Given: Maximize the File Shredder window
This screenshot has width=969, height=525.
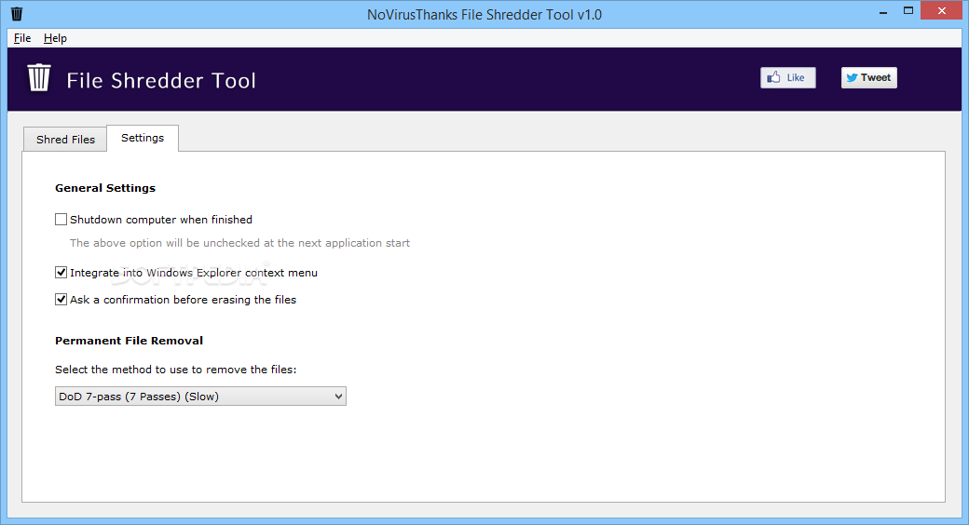Looking at the screenshot, I should click(x=908, y=11).
